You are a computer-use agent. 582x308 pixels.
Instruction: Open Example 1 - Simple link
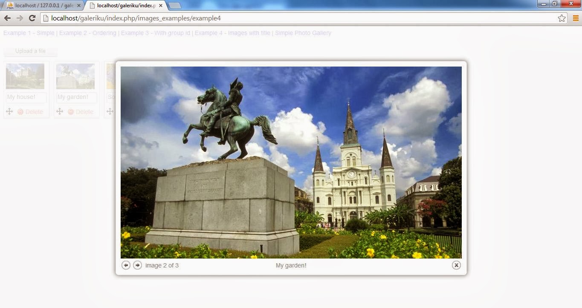click(29, 33)
